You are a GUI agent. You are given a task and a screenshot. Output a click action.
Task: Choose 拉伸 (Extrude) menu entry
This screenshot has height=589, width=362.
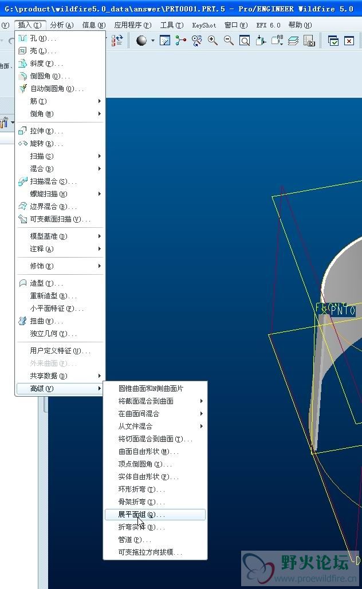point(60,131)
